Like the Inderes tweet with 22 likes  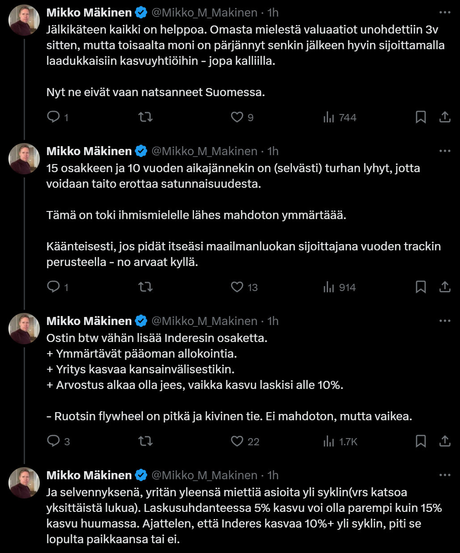coord(245,441)
